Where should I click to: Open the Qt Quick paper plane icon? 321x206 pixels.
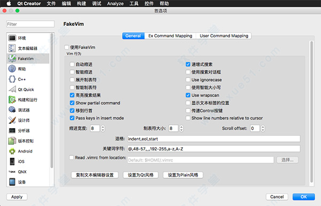tap(12, 90)
